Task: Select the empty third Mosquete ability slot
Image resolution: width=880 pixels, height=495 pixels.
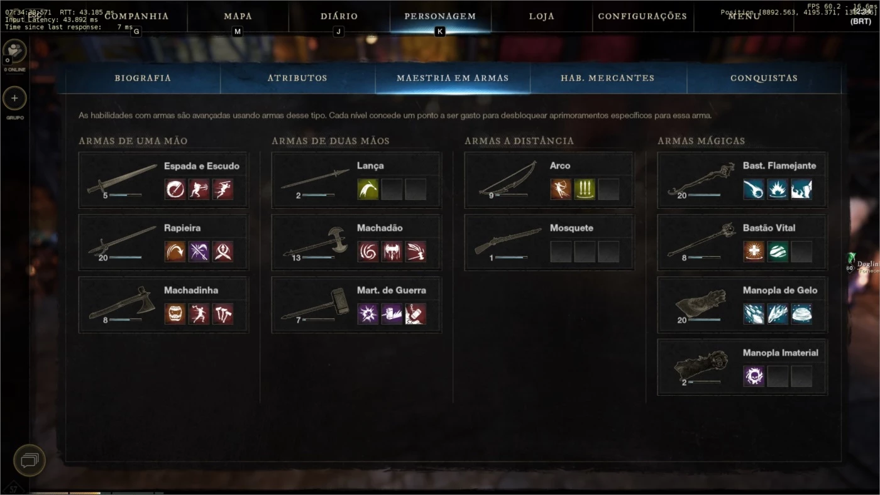Action: click(608, 251)
